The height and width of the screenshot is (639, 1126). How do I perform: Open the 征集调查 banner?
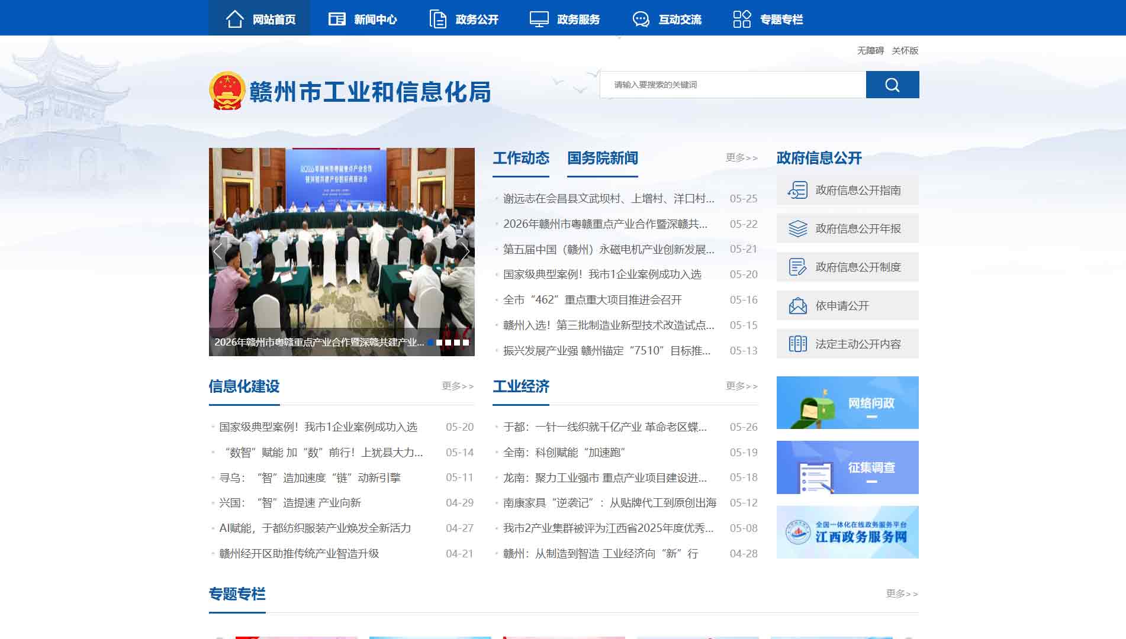(848, 467)
